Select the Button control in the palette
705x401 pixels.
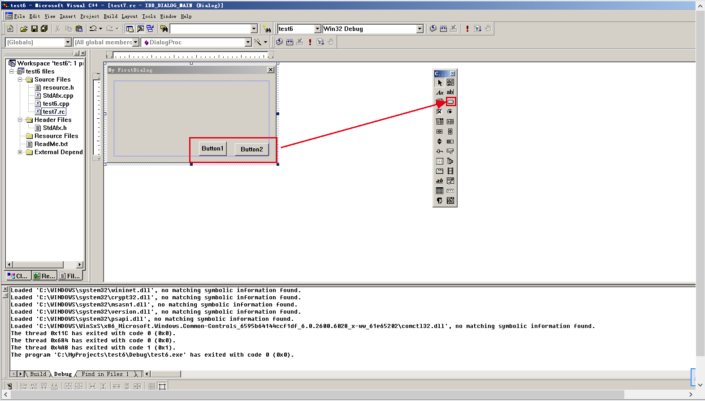(450, 102)
